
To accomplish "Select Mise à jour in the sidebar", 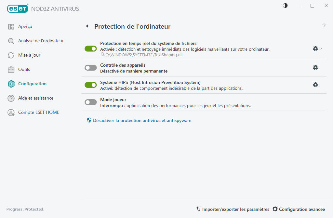I will (x=28, y=55).
